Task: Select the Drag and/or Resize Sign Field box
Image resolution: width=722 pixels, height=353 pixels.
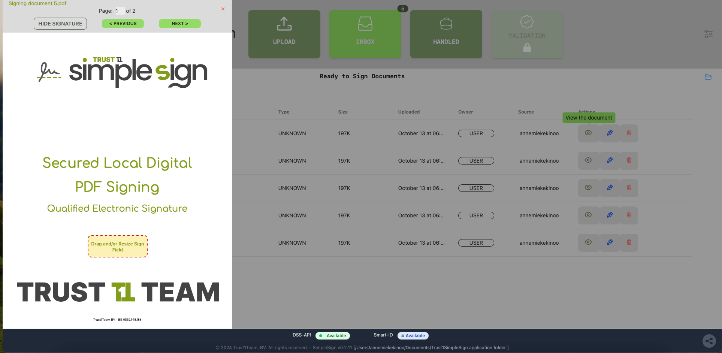Action: pyautogui.click(x=118, y=247)
